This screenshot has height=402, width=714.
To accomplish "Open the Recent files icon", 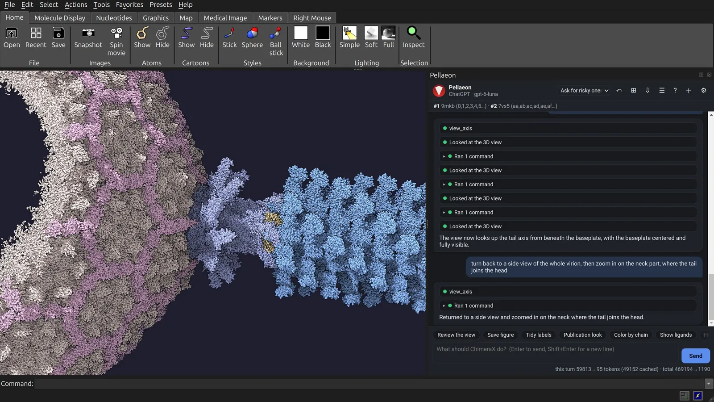I will pyautogui.click(x=36, y=38).
